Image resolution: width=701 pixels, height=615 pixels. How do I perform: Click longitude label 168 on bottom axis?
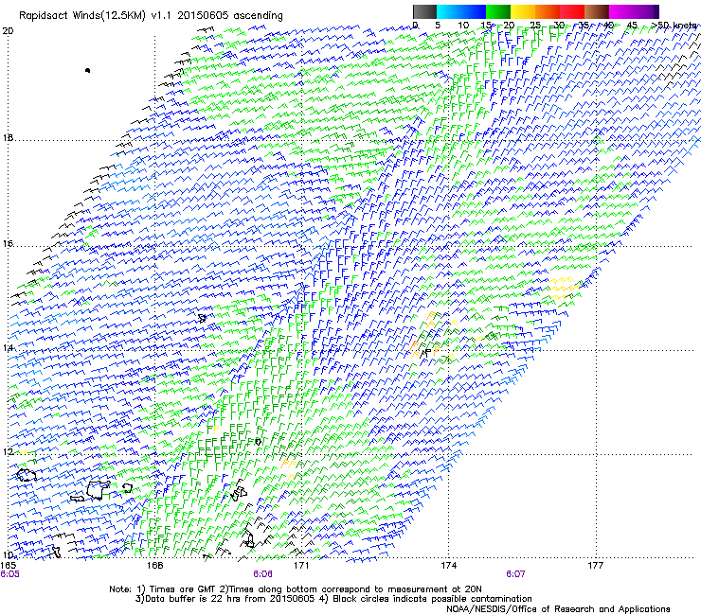154,566
